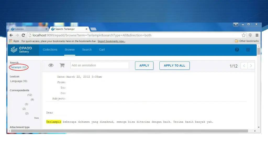Go back using browser back arrow
Image resolution: width=268 pixels, height=151 pixels.
(11, 35)
